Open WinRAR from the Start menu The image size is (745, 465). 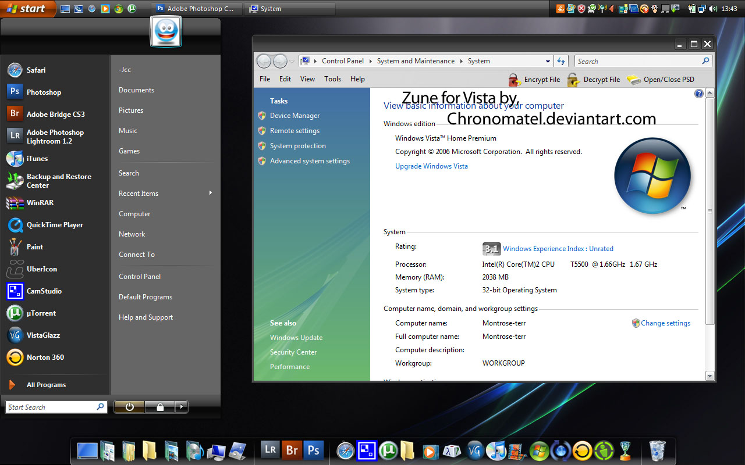click(x=55, y=202)
